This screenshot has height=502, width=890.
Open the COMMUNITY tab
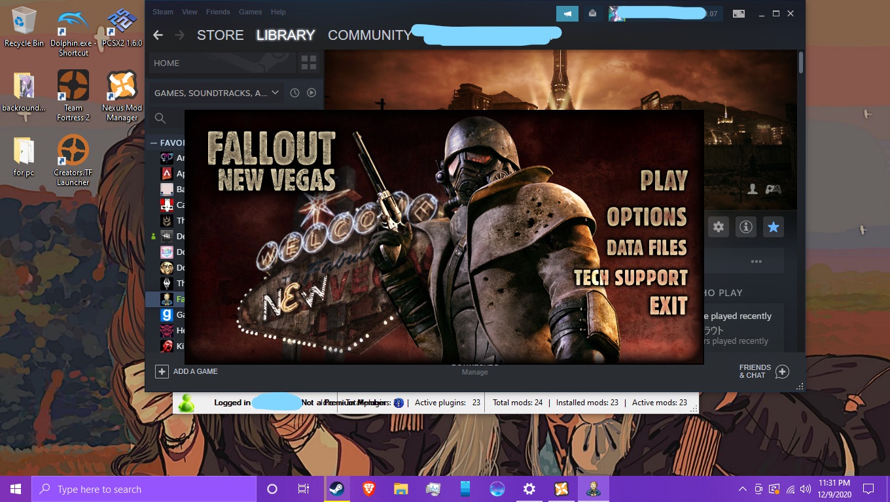[x=370, y=35]
